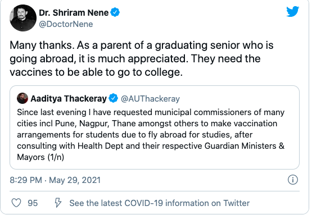
Task: Click the '(1/n)' thread marker in quote
Action: click(56, 157)
